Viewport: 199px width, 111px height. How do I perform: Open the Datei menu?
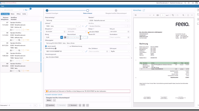click(2, 6)
